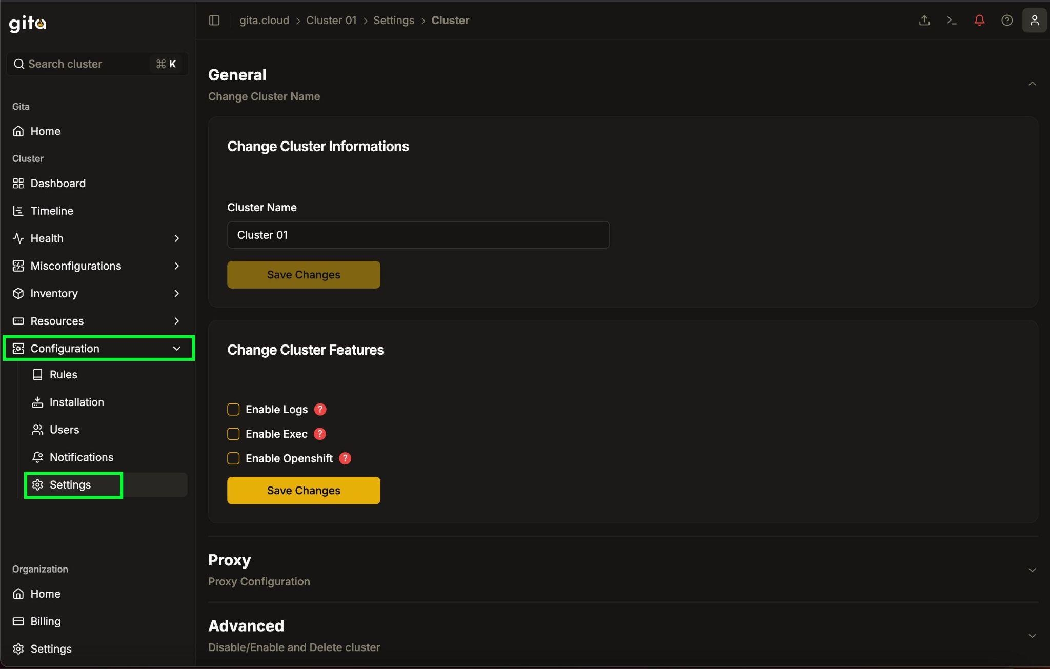The image size is (1050, 669).
Task: Expand the Inventory submenu chevron
Action: tap(176, 293)
